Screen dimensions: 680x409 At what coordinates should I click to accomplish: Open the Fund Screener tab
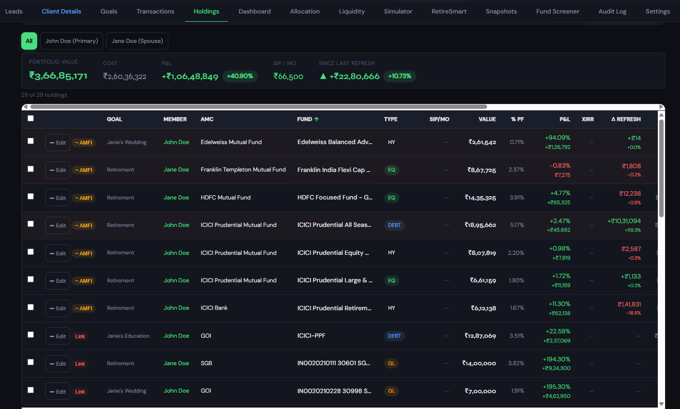click(x=558, y=11)
